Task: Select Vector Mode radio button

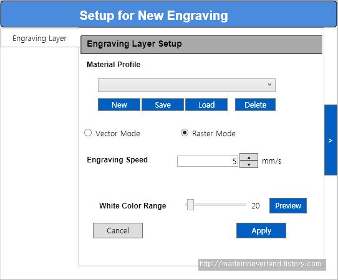Action: (88, 133)
